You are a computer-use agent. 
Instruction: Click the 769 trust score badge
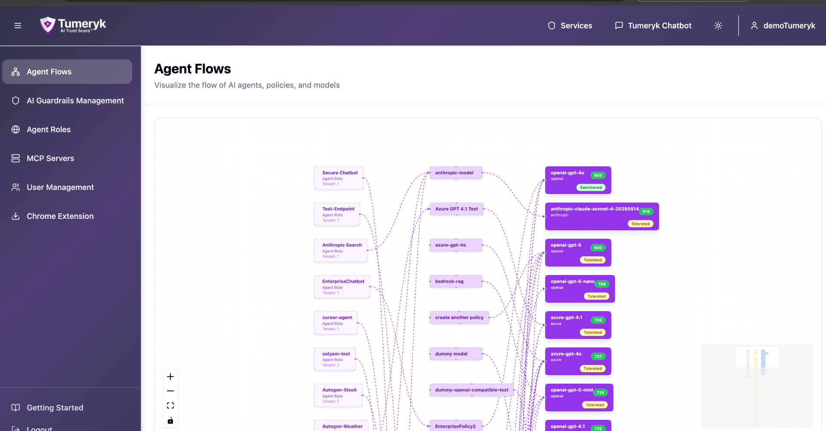pyautogui.click(x=598, y=320)
